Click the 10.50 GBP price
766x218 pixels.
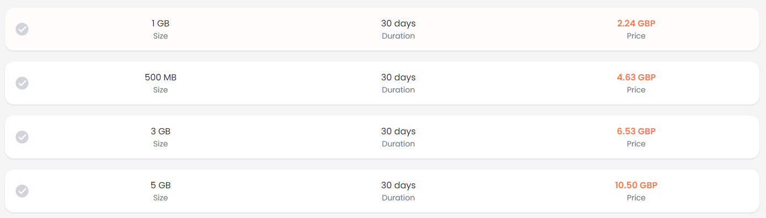point(636,185)
